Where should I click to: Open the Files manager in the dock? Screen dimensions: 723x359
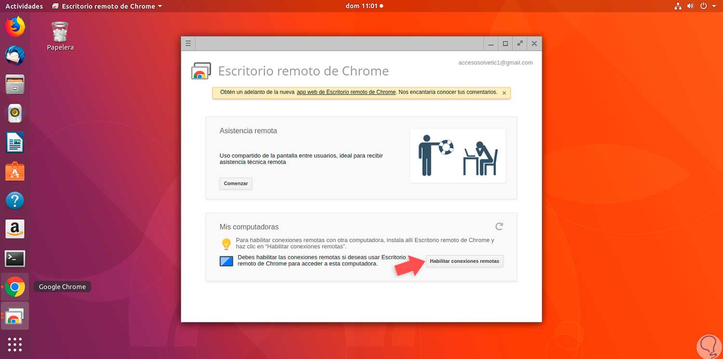15,85
